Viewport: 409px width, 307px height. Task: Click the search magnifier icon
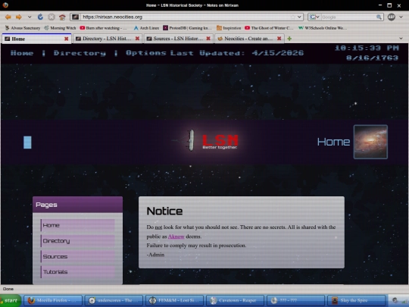coord(379,17)
